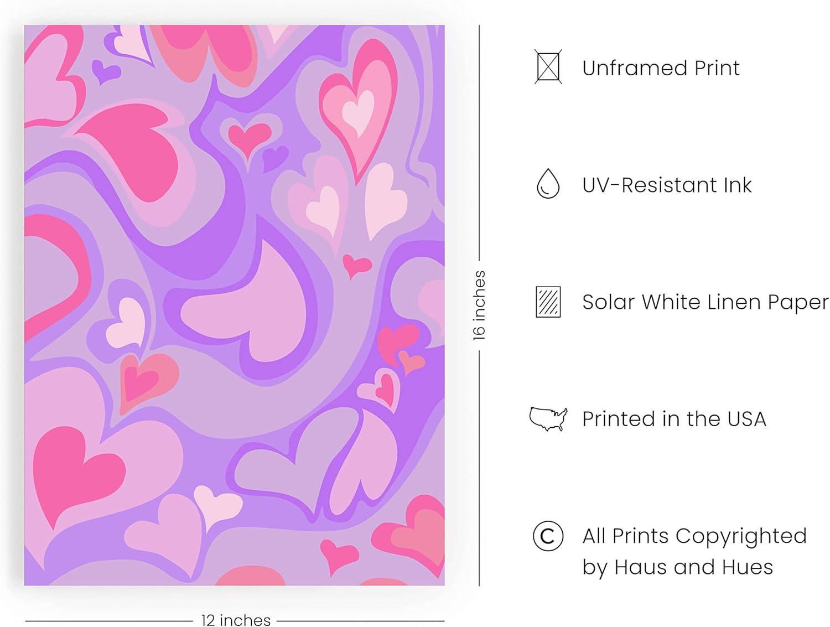Viewport: 830px width, 627px height.
Task: Click the vertical height measurement line
Action: (x=479, y=305)
